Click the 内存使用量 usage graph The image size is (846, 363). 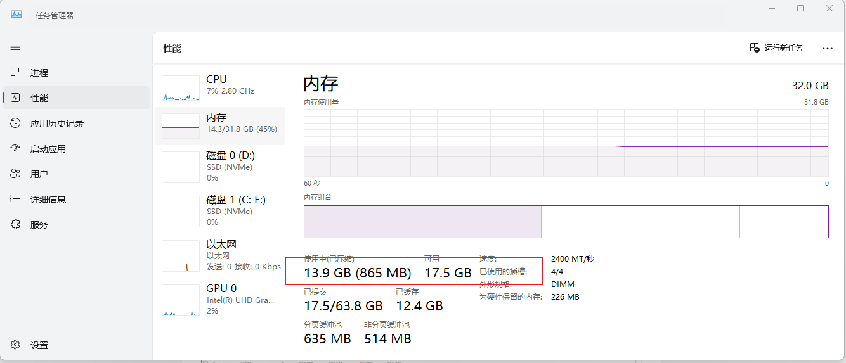click(566, 143)
